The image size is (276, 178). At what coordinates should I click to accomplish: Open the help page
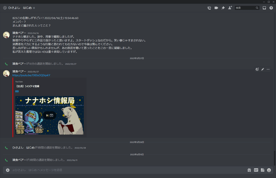[271, 8]
